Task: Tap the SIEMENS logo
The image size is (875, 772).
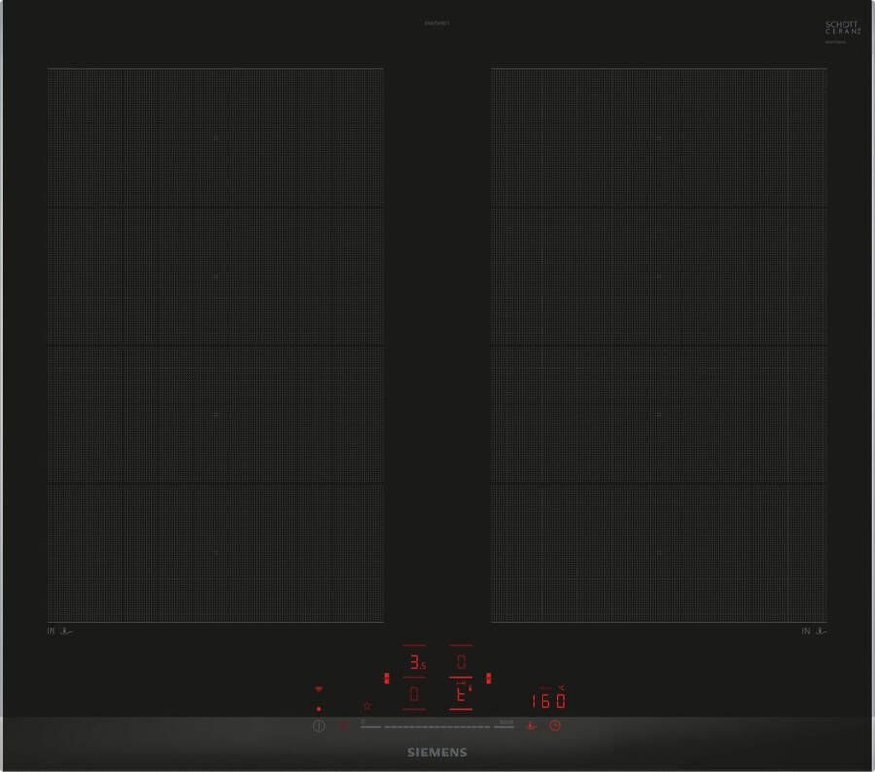Action: 437,753
